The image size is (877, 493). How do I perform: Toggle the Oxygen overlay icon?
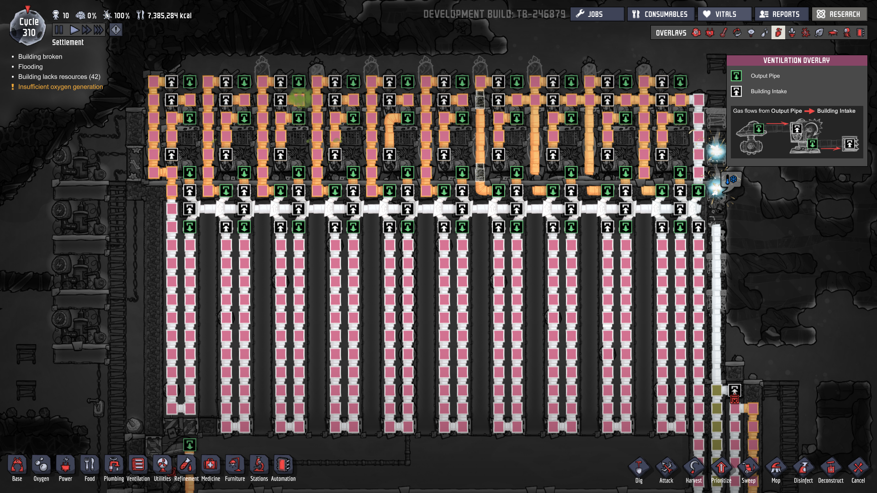click(696, 32)
